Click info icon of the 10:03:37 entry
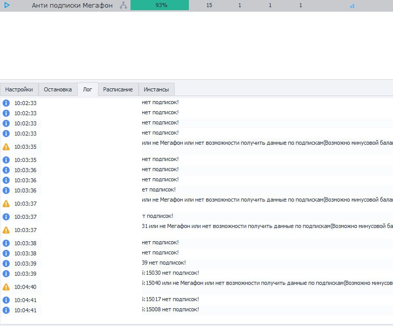Screen dimensions: 393x326 [6, 217]
